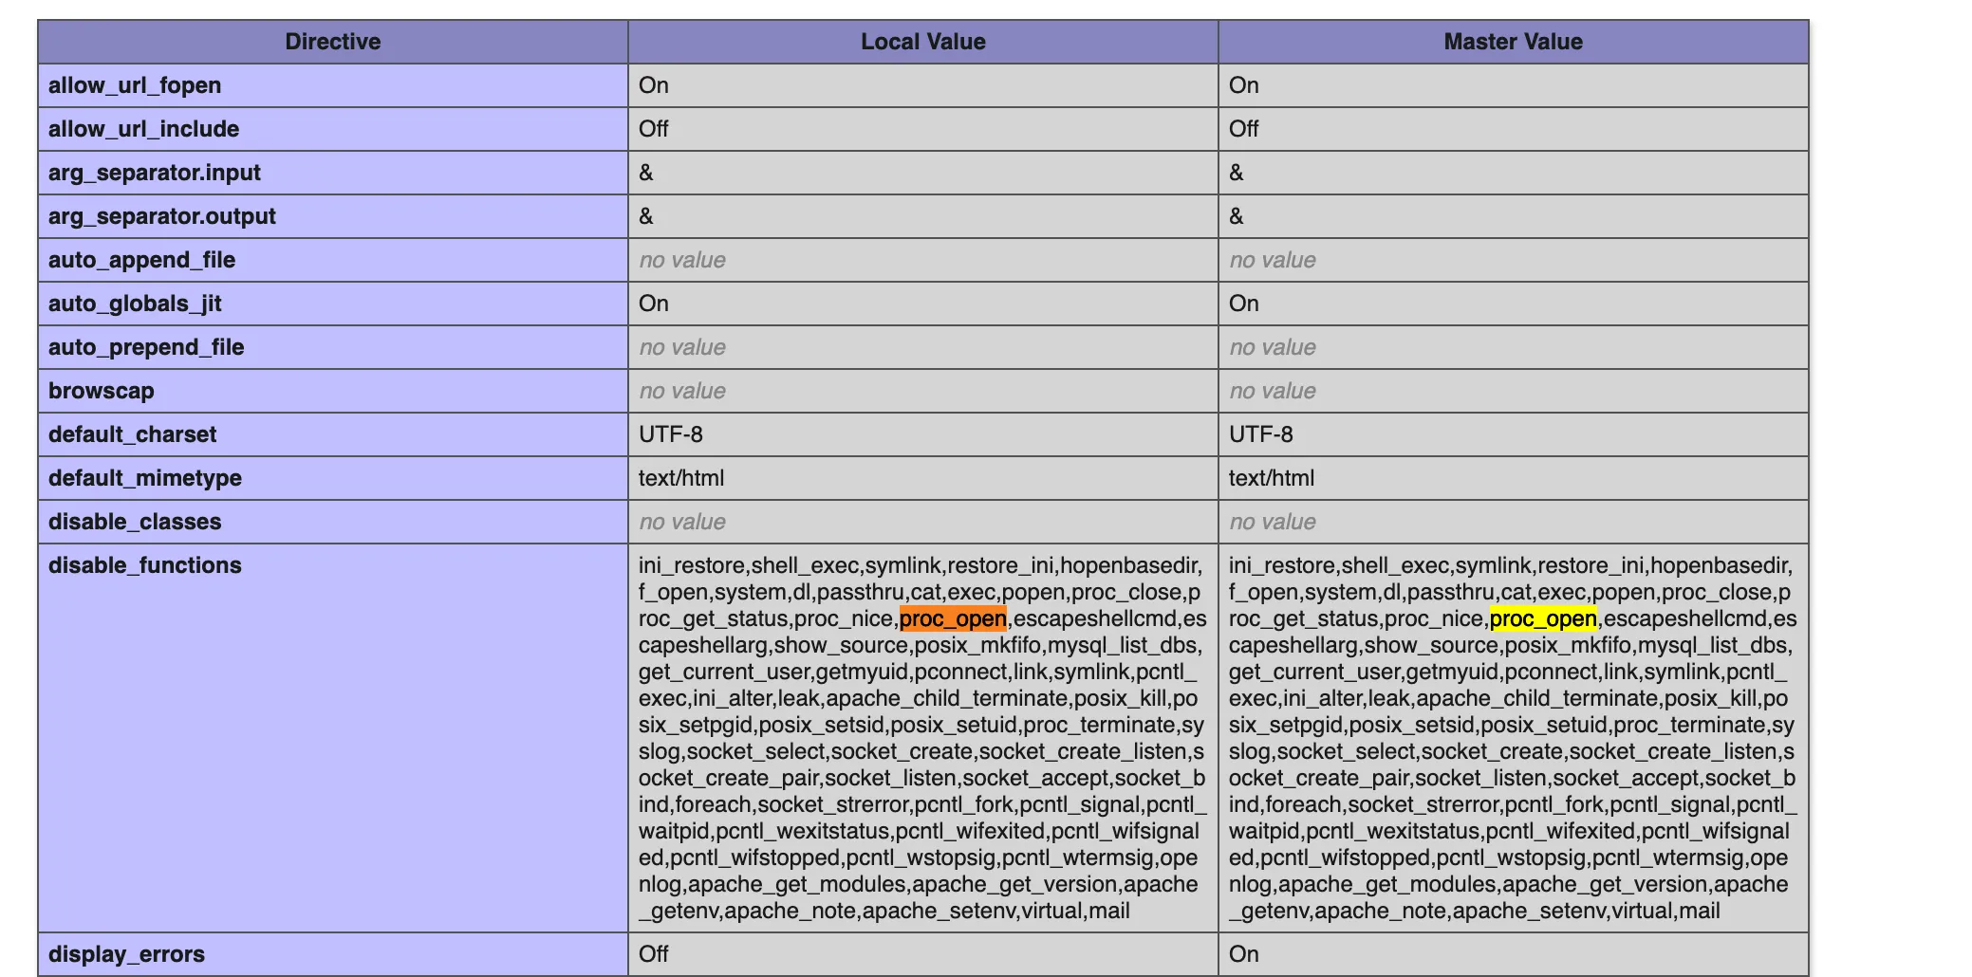The width and height of the screenshot is (1972, 977).
Task: Click display_errors master value On
Action: point(1244,954)
